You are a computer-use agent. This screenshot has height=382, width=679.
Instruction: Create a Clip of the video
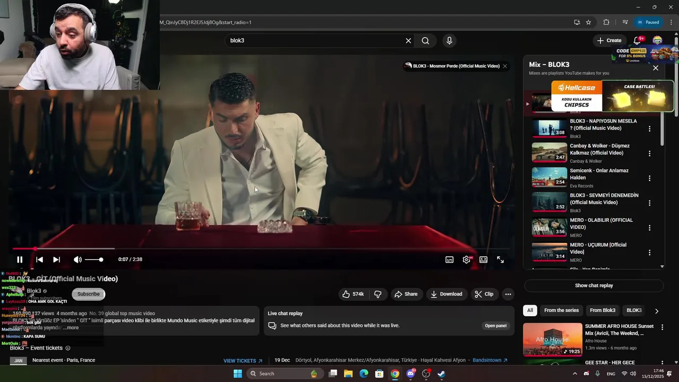coord(484,294)
